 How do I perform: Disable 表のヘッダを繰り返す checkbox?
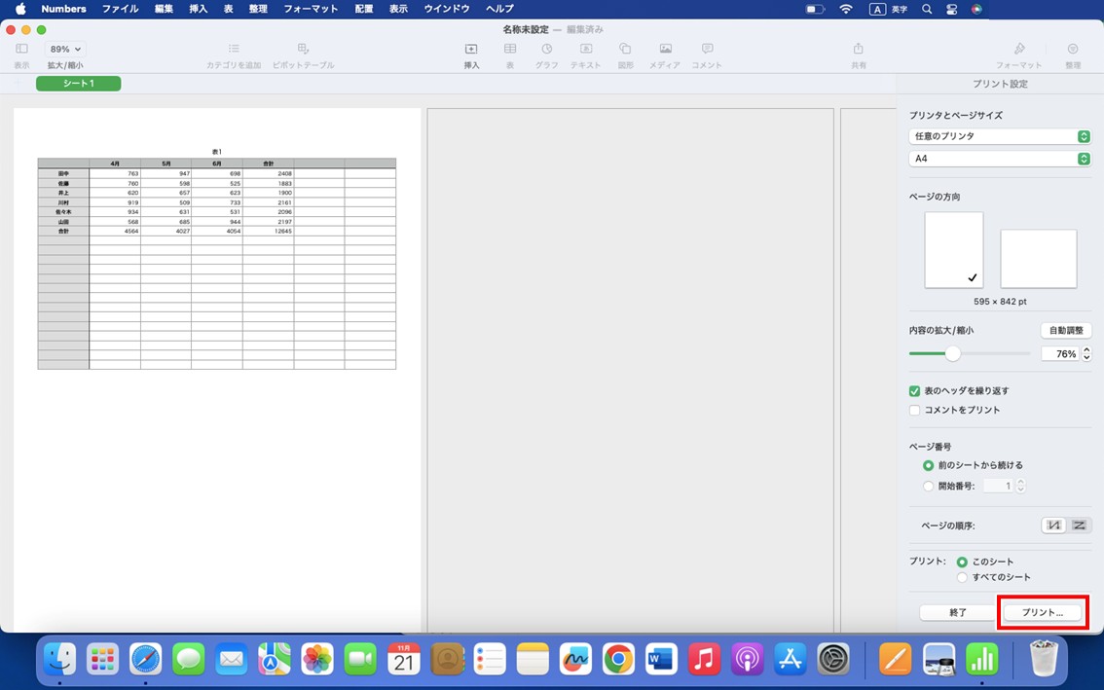point(914,389)
